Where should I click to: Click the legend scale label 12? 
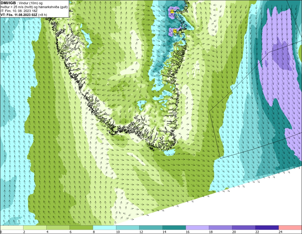[141, 232]
